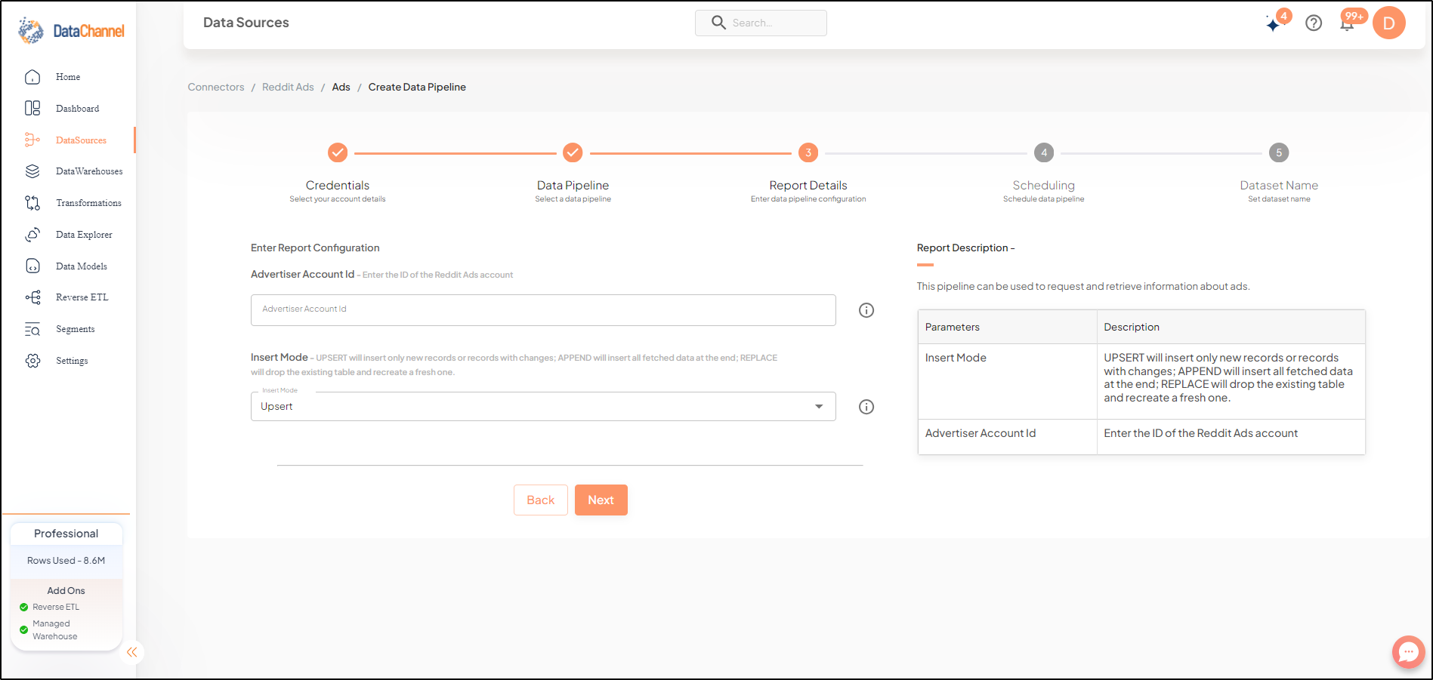
Task: Navigate to Data Explorer menu item
Action: pyautogui.click(x=84, y=235)
